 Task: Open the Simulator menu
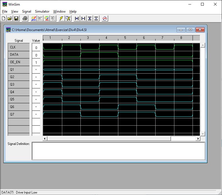(x=42, y=11)
